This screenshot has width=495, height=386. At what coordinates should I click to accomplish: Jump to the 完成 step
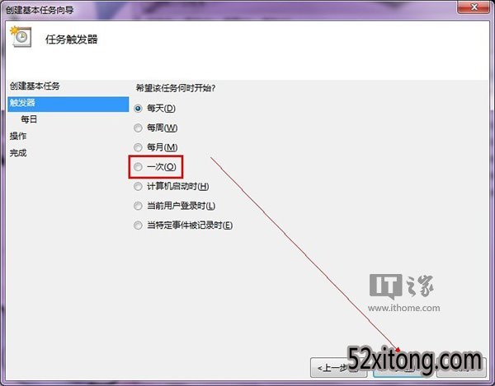click(x=18, y=153)
